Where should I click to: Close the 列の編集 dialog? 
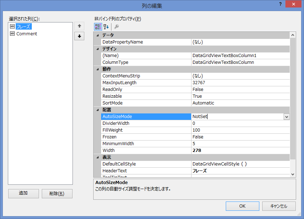[x=293, y=4]
